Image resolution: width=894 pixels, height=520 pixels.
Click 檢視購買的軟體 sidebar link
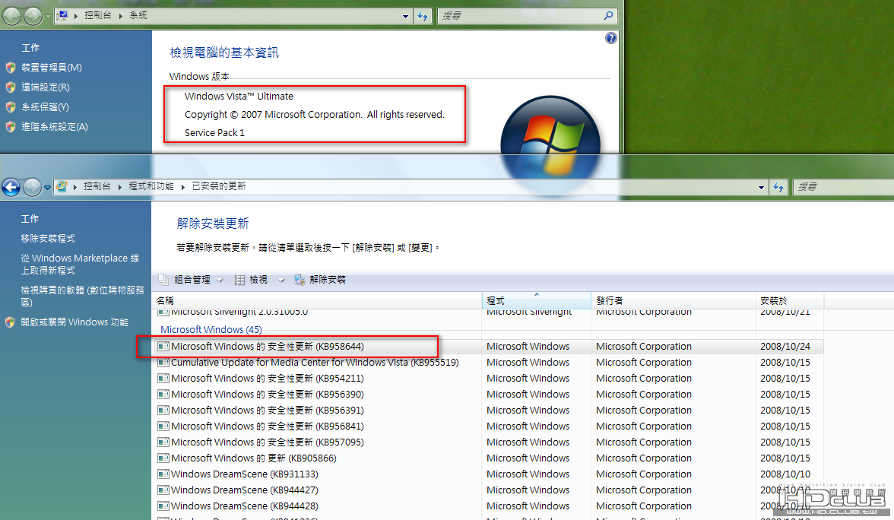pos(83,296)
